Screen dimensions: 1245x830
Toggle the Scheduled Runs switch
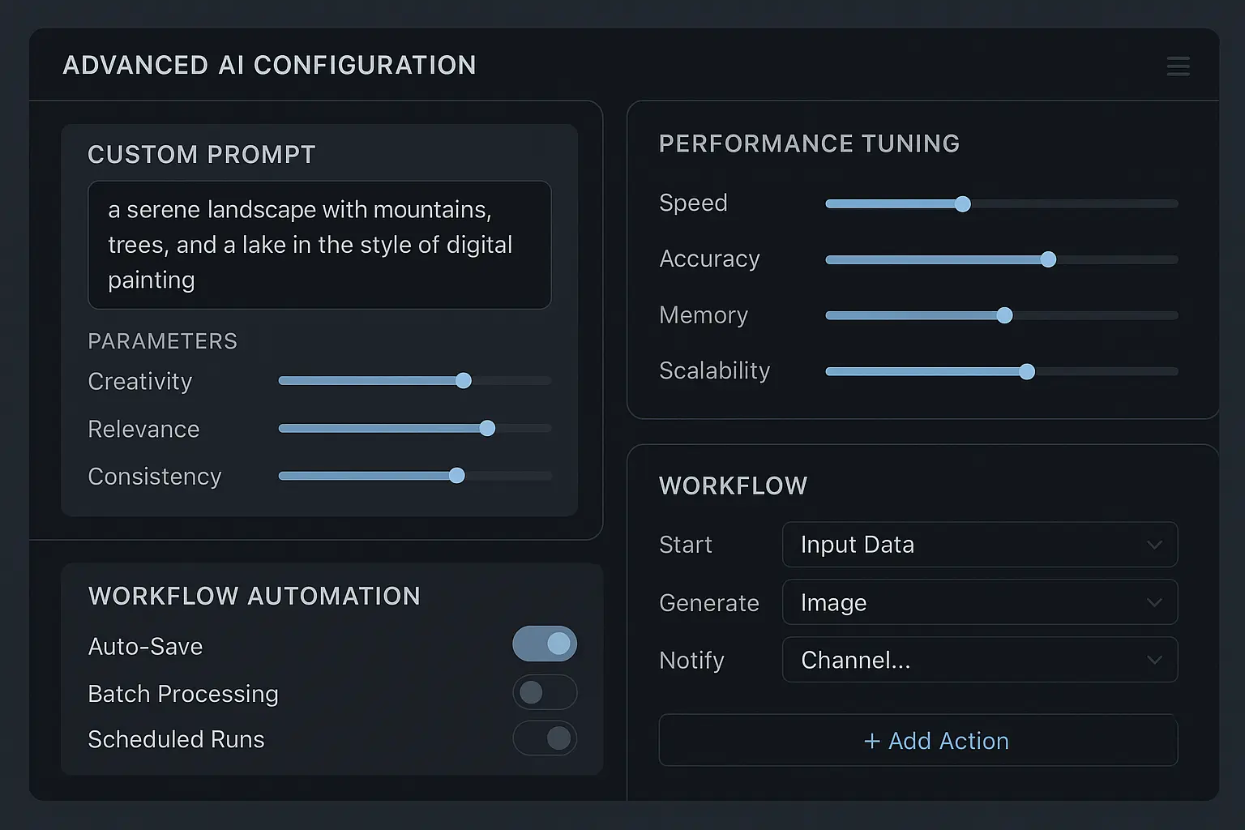pos(545,738)
